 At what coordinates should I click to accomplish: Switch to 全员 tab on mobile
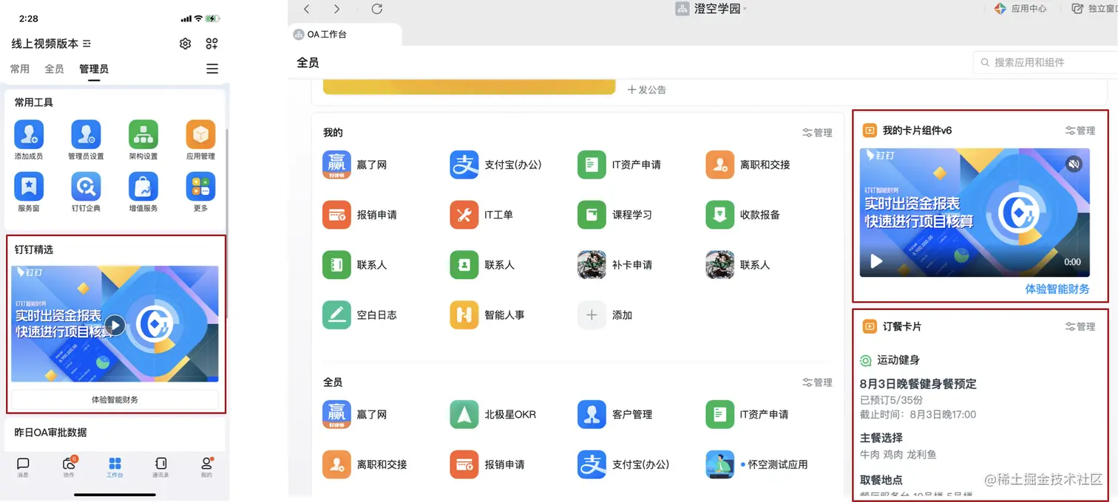click(x=55, y=69)
